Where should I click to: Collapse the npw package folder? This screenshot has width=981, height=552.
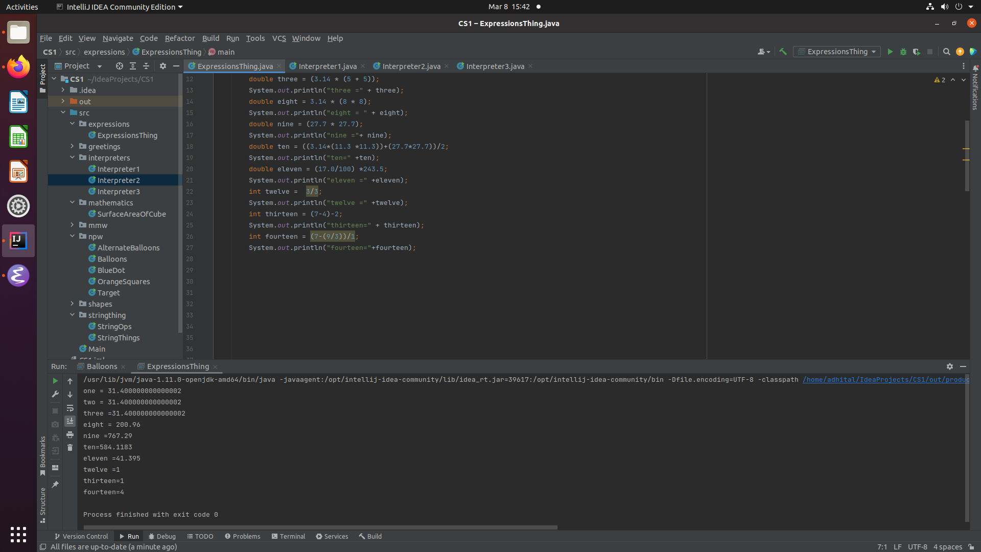click(x=72, y=236)
